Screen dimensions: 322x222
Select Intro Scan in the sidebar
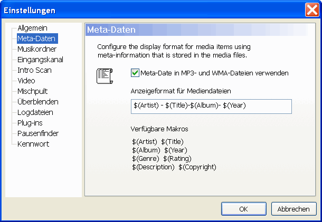click(x=34, y=70)
